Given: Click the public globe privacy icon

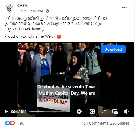Looking at the screenshot, I should point(47,11).
